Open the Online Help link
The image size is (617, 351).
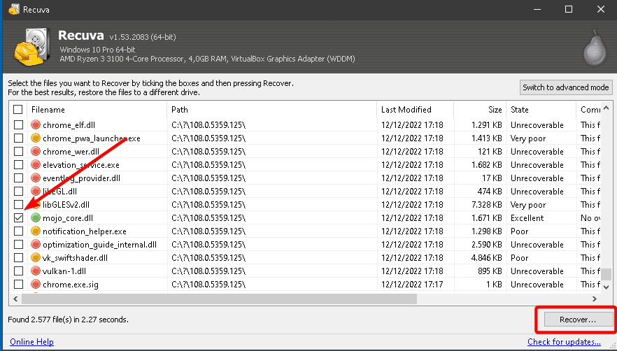pos(32,342)
